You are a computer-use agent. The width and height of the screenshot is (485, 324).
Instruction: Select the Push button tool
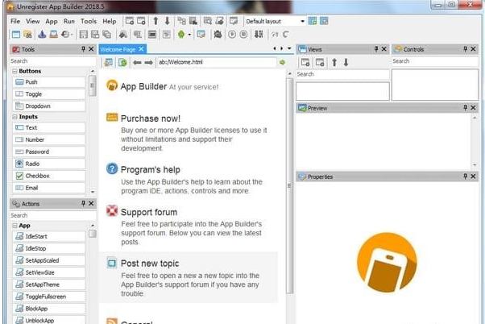[x=49, y=82]
